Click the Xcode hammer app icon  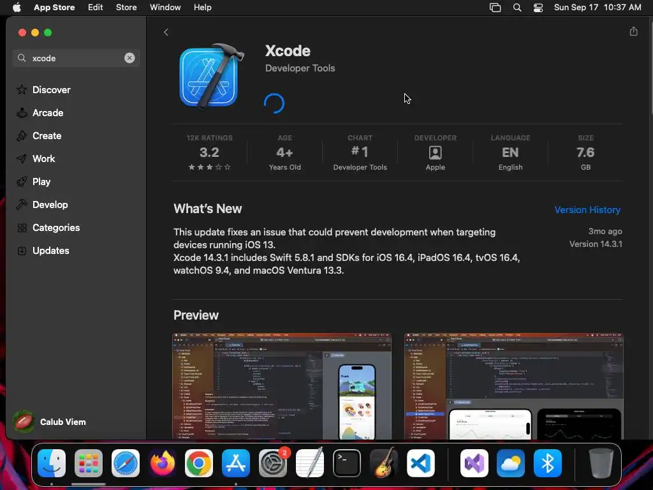pyautogui.click(x=212, y=77)
